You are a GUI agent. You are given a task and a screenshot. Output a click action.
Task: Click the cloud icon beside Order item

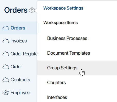click(x=6, y=67)
